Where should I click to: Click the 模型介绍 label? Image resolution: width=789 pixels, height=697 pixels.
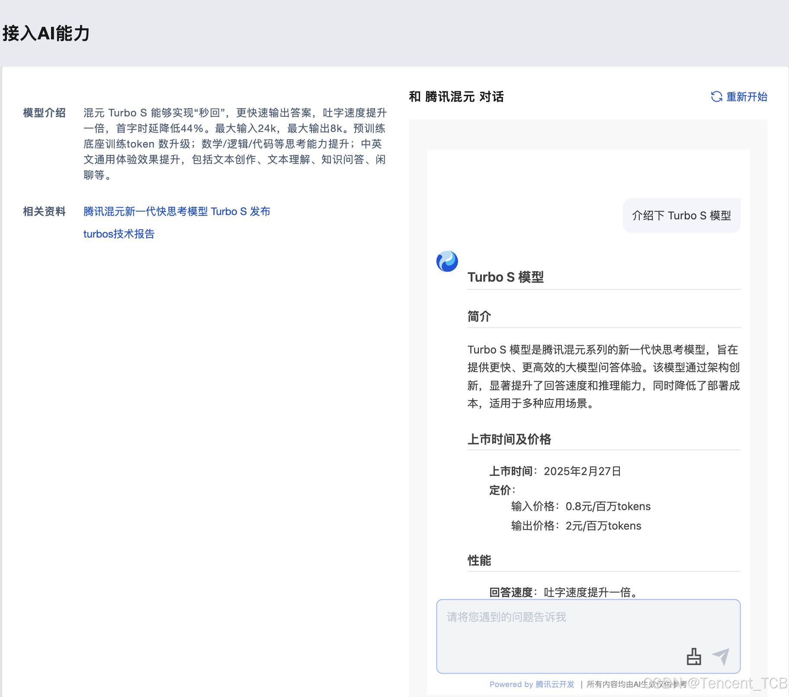point(44,113)
